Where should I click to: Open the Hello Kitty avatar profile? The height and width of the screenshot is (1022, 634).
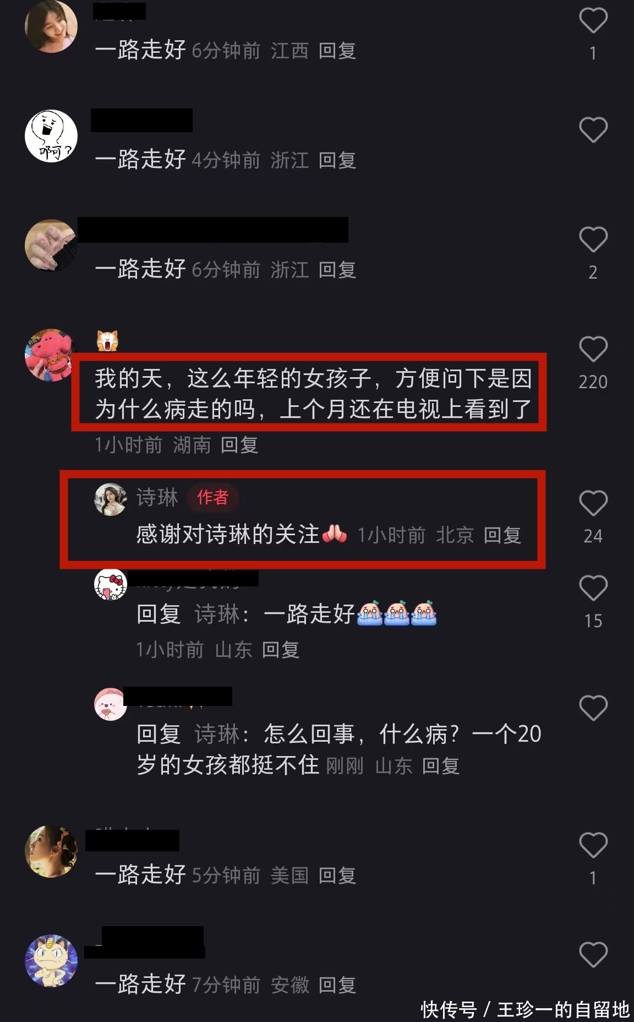111,584
